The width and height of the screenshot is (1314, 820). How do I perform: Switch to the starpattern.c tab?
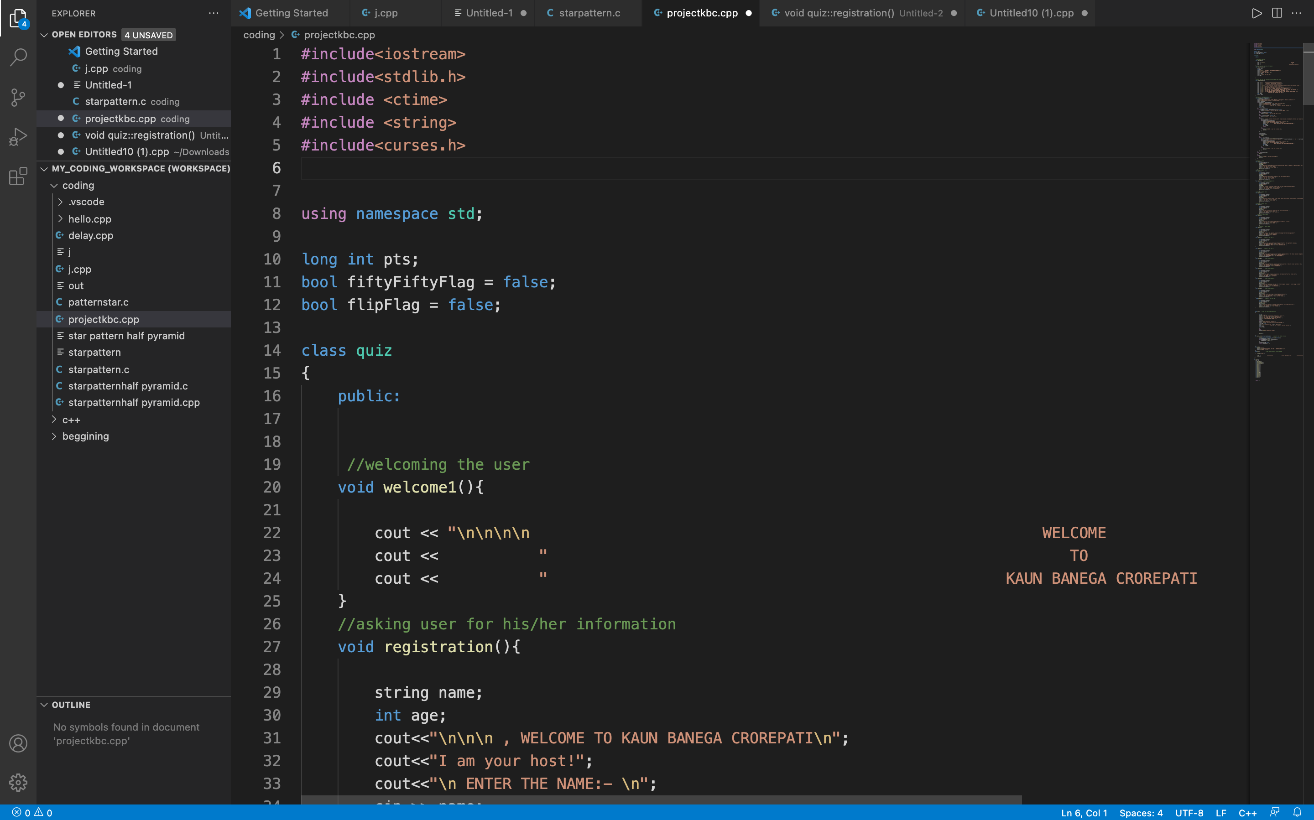click(589, 13)
